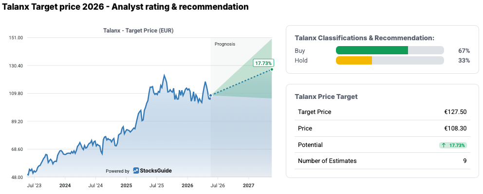Image resolution: width=483 pixels, height=194 pixels.
Task: Click the Potential 17.73% badge
Action: (x=453, y=145)
